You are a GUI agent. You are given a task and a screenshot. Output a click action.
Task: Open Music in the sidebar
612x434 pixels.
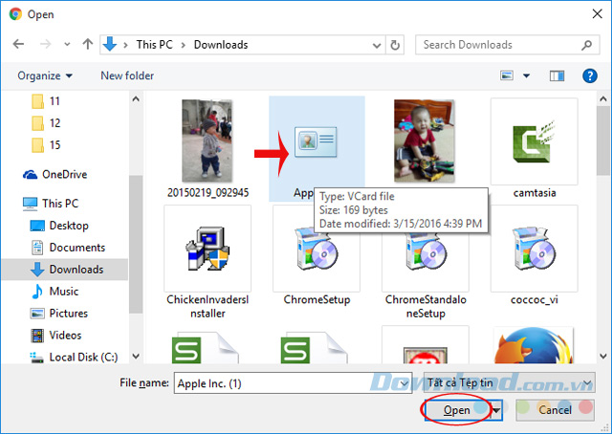pos(55,292)
